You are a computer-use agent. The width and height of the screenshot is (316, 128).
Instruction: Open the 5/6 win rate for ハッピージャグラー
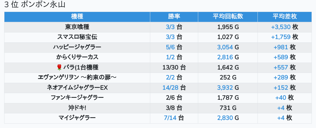click(x=170, y=47)
